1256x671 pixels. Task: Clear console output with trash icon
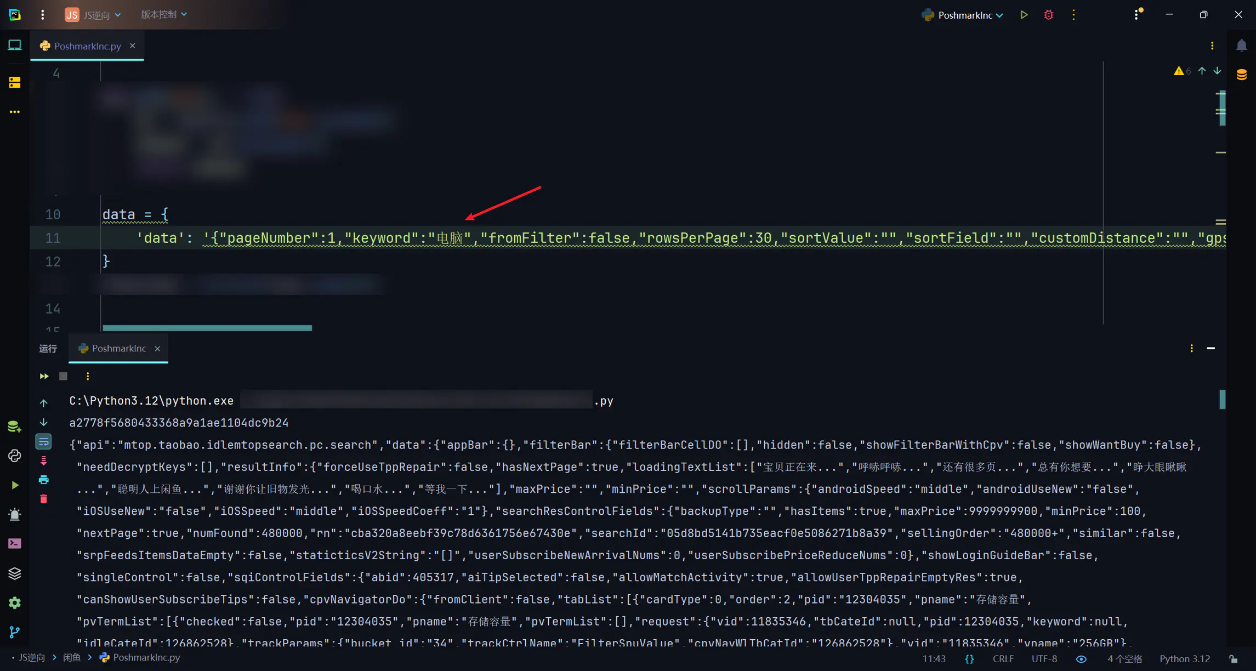point(44,499)
